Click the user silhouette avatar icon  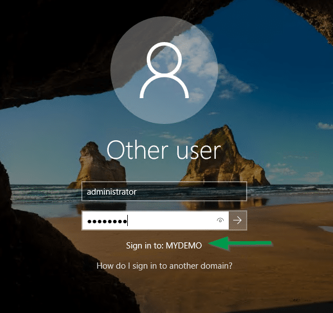pos(164,70)
